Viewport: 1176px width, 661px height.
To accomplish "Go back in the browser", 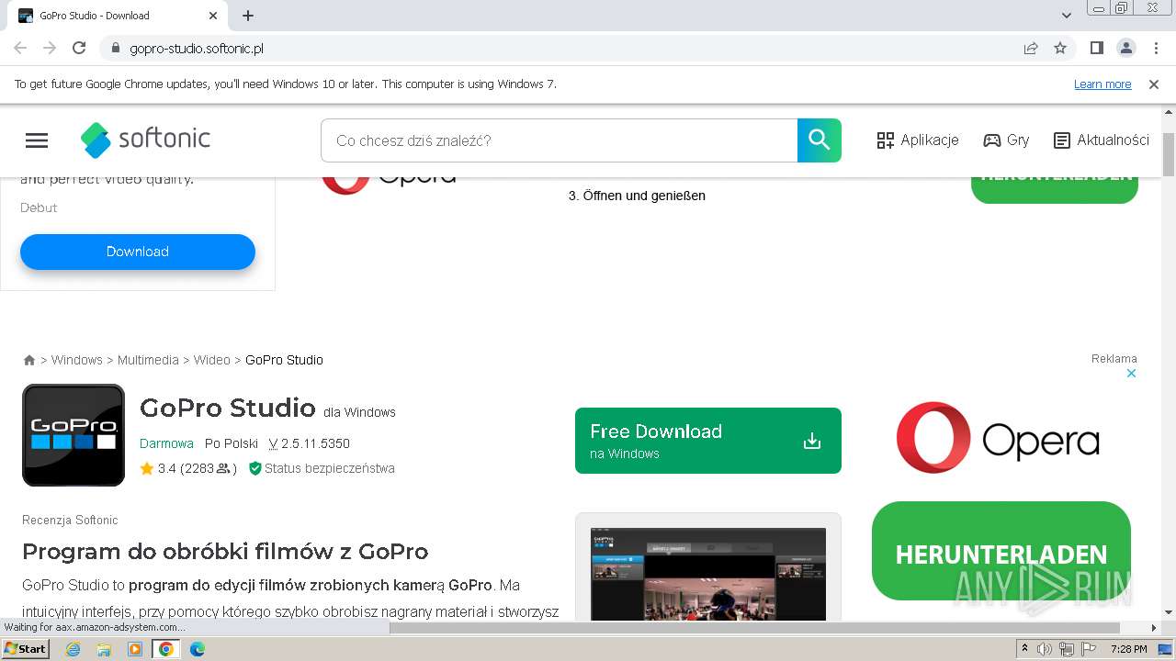I will tap(20, 48).
